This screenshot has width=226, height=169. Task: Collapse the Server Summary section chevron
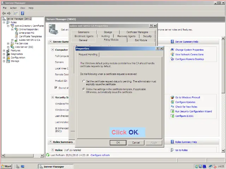(50, 42)
